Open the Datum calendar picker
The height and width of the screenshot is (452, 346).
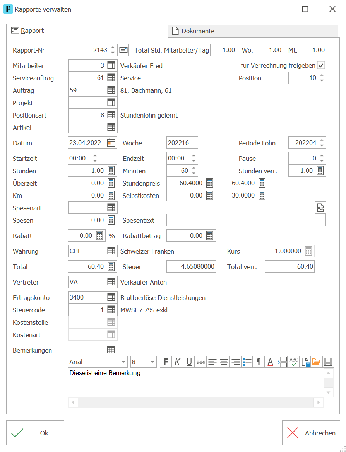[111, 143]
